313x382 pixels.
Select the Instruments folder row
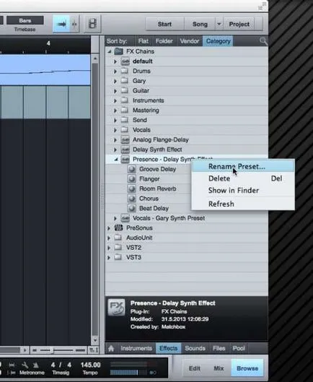click(x=187, y=100)
